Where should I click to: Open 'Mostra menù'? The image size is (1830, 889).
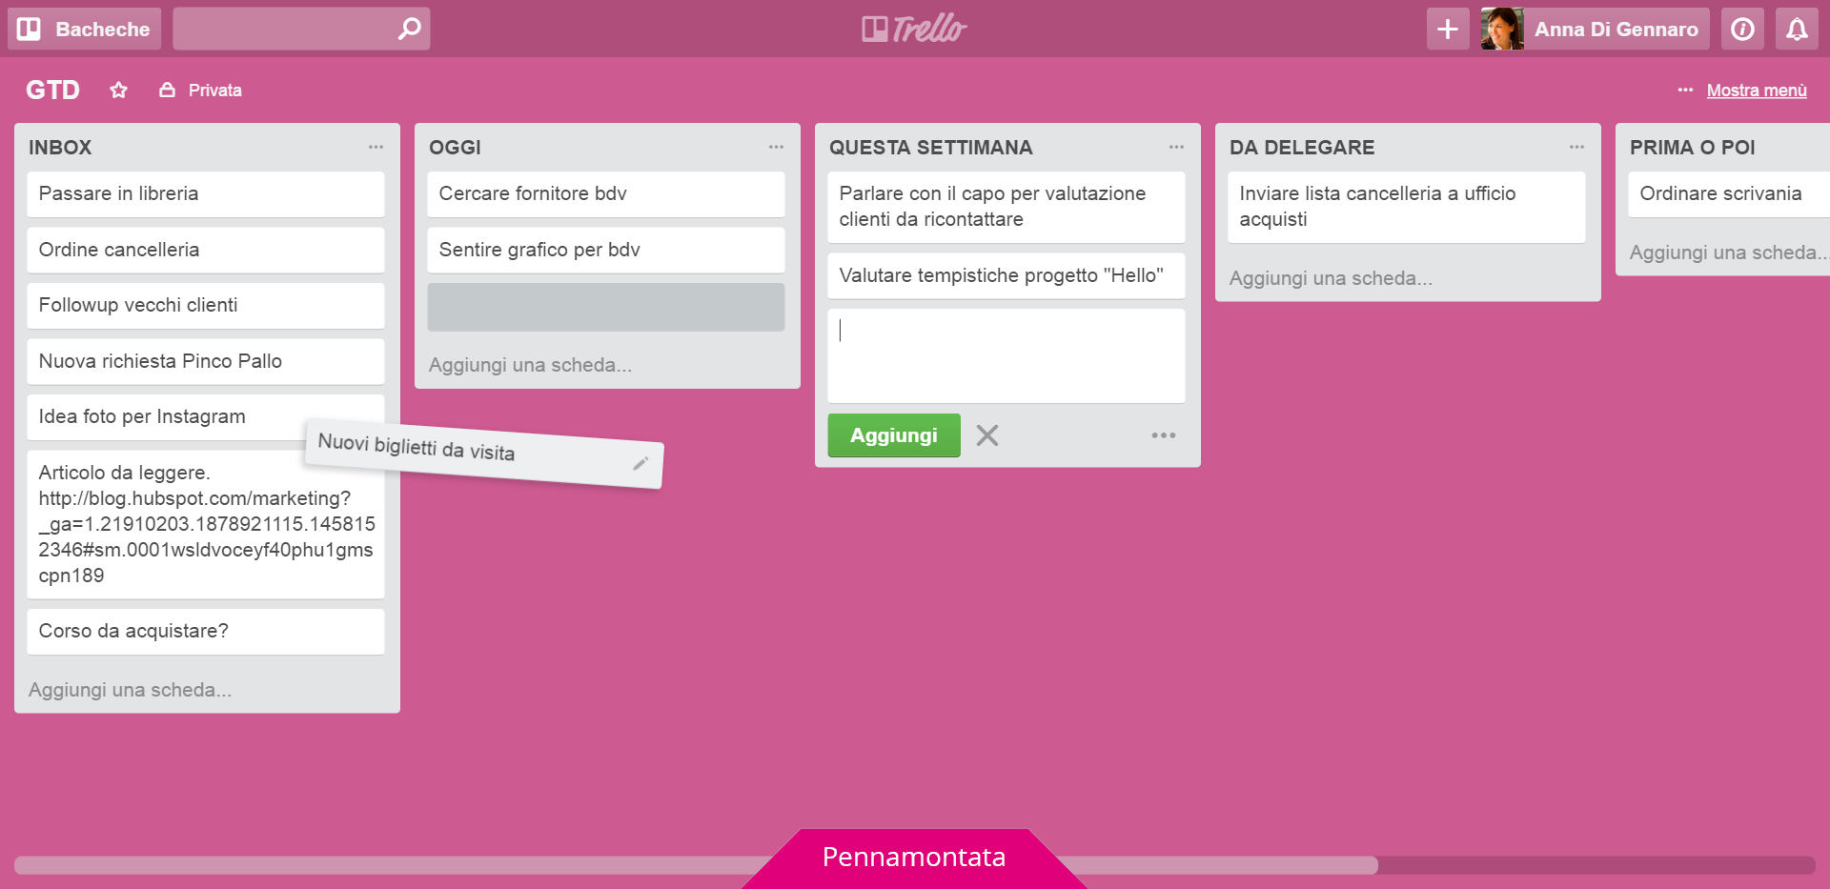(x=1757, y=90)
